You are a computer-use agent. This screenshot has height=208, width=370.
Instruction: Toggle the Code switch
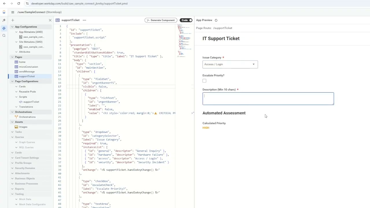(186, 20)
